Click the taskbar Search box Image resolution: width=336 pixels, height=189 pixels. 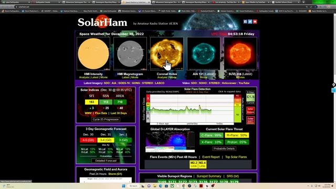pyautogui.click(x=133, y=186)
